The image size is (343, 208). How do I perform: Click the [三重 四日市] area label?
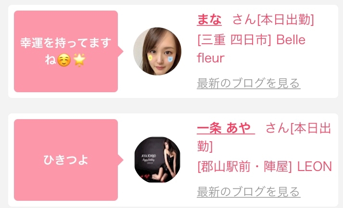234,40
